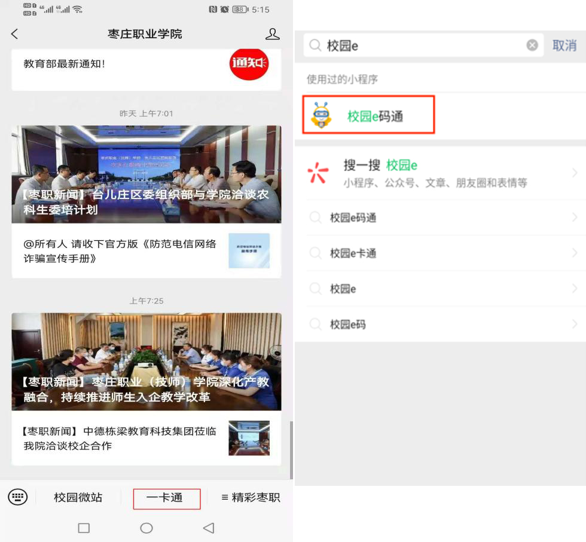The image size is (586, 542).
Task: Tap the Wi-Fi status icon
Action: coord(78,10)
